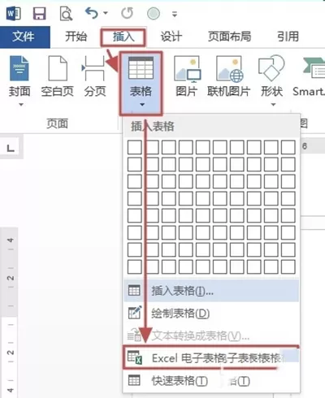Click the Word application icon

coord(13,13)
